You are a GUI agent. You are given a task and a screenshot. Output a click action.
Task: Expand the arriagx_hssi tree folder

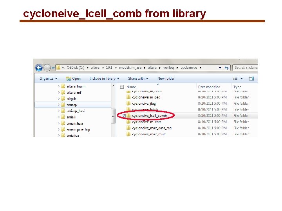(x=58, y=111)
